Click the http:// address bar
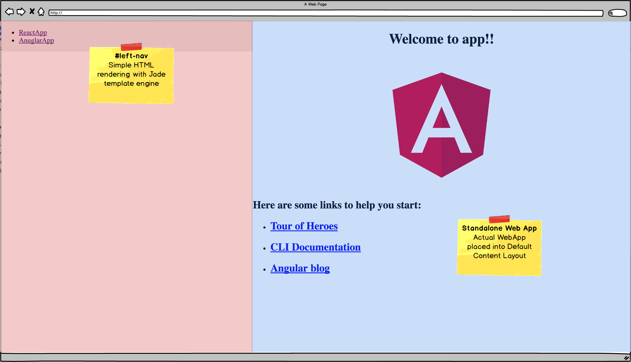This screenshot has height=362, width=631. (326, 13)
